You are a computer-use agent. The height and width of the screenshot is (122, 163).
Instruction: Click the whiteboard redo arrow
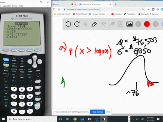[77, 24]
